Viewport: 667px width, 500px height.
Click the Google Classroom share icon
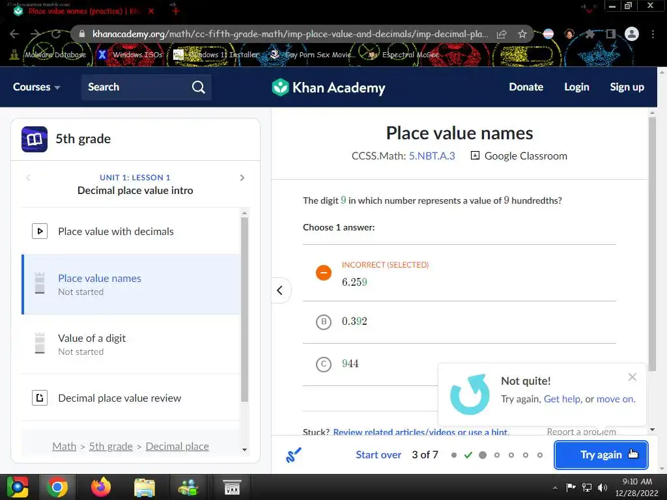tap(475, 156)
